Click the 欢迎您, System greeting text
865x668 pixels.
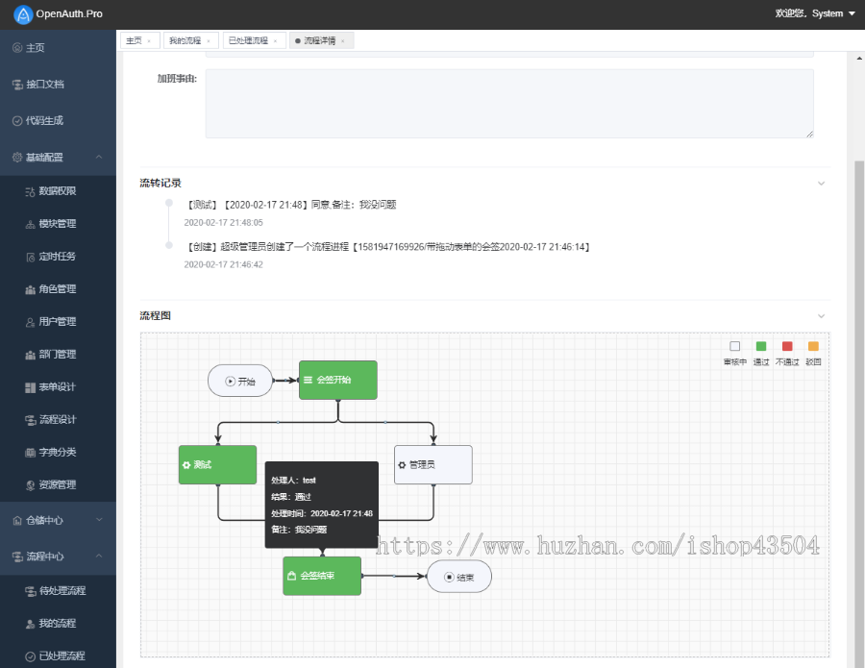(x=808, y=13)
